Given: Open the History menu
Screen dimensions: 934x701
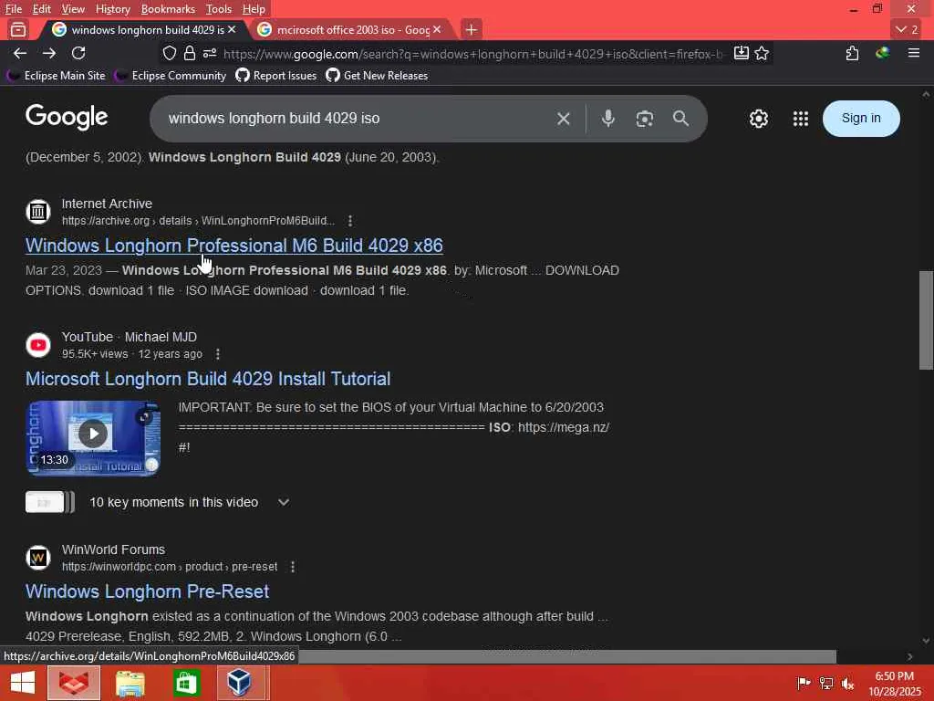Looking at the screenshot, I should 112,9.
